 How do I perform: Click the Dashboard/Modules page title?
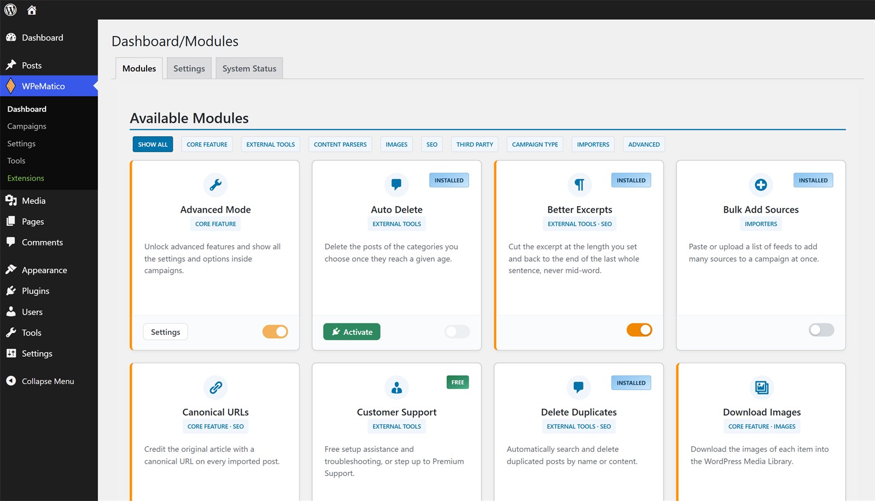click(175, 42)
